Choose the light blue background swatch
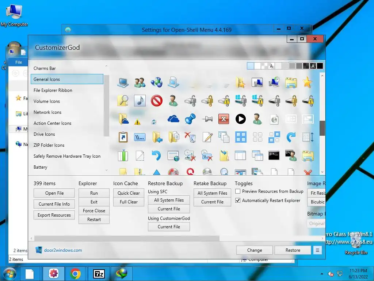Image resolution: width=374 pixels, height=281 pixels. 251,66
